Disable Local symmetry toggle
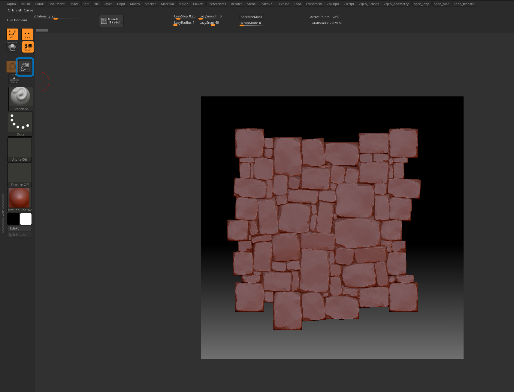514x392 pixels. (28, 47)
